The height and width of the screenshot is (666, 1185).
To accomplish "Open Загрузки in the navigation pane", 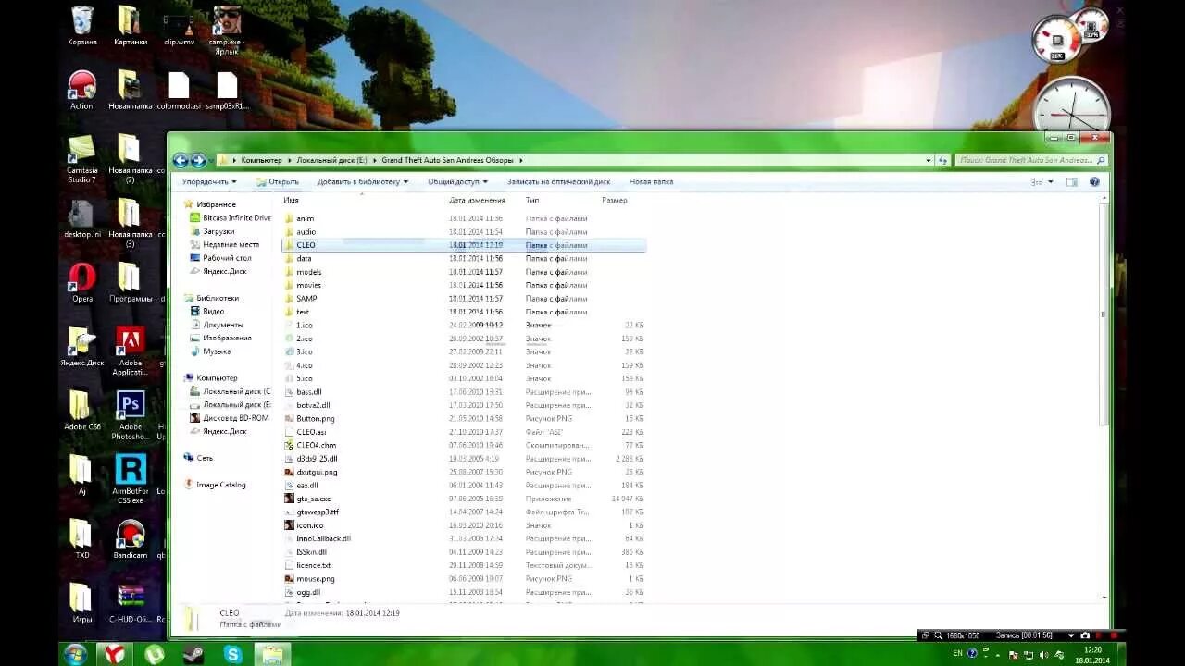I will [x=218, y=231].
